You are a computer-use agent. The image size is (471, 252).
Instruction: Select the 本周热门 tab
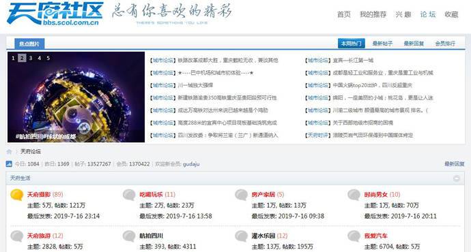[x=351, y=44]
